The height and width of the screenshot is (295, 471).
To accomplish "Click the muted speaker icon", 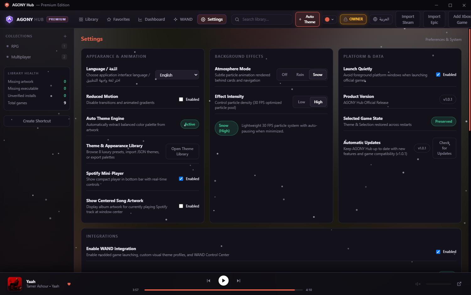I will (x=418, y=284).
